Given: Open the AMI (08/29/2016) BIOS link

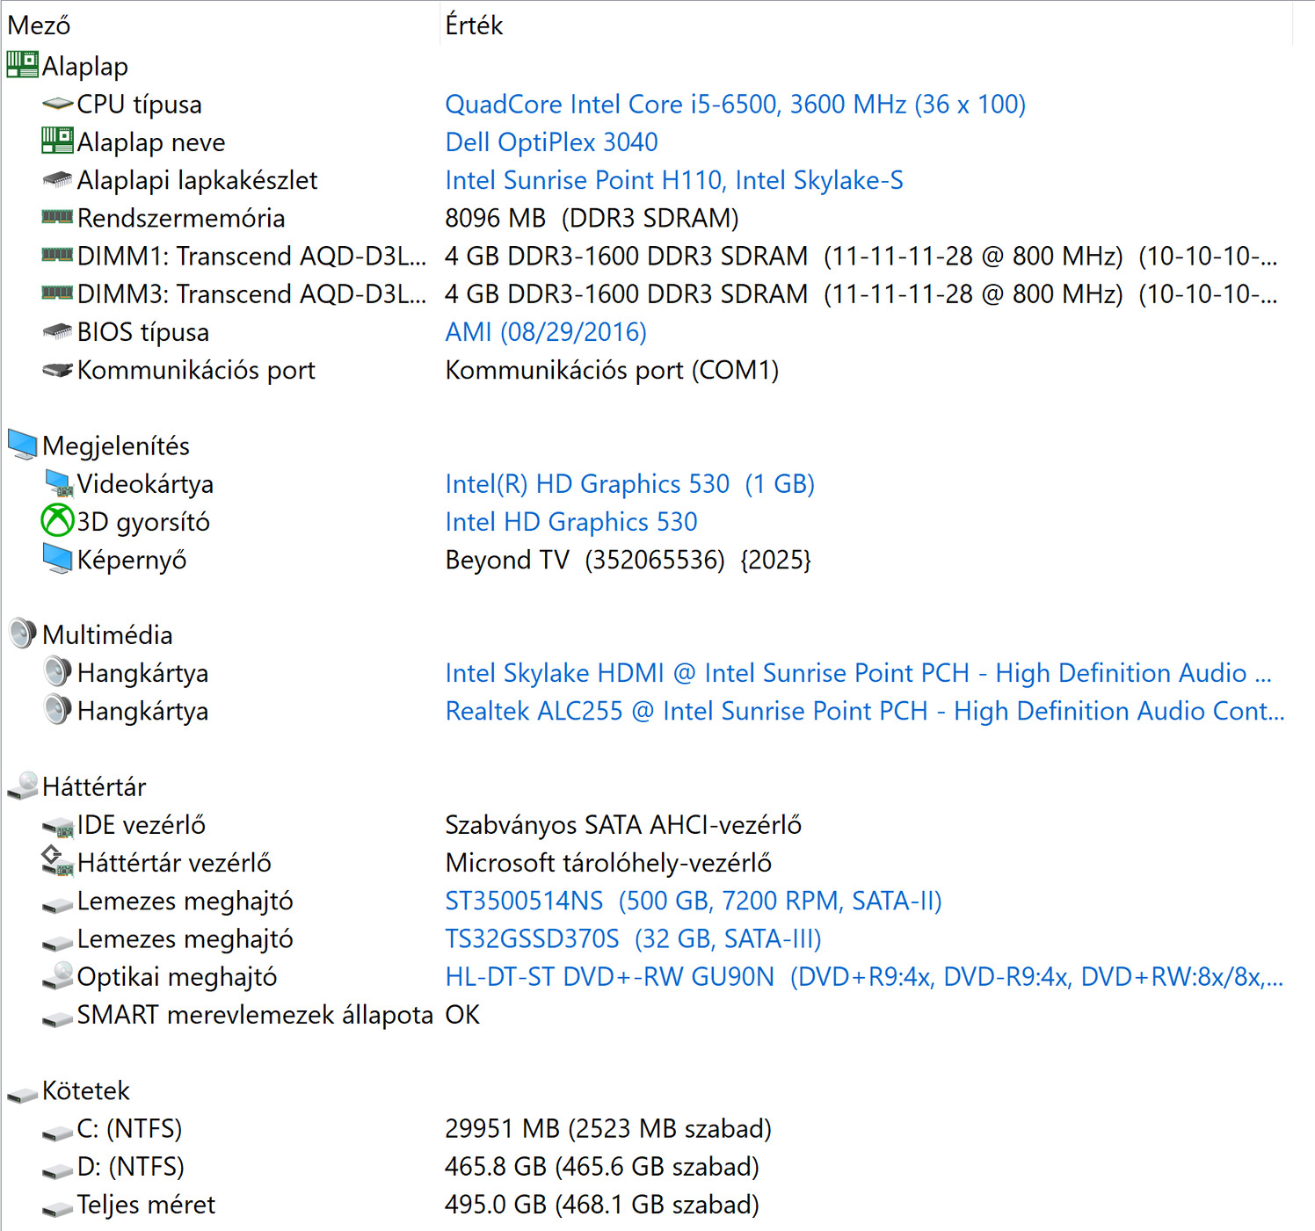Looking at the screenshot, I should [546, 331].
